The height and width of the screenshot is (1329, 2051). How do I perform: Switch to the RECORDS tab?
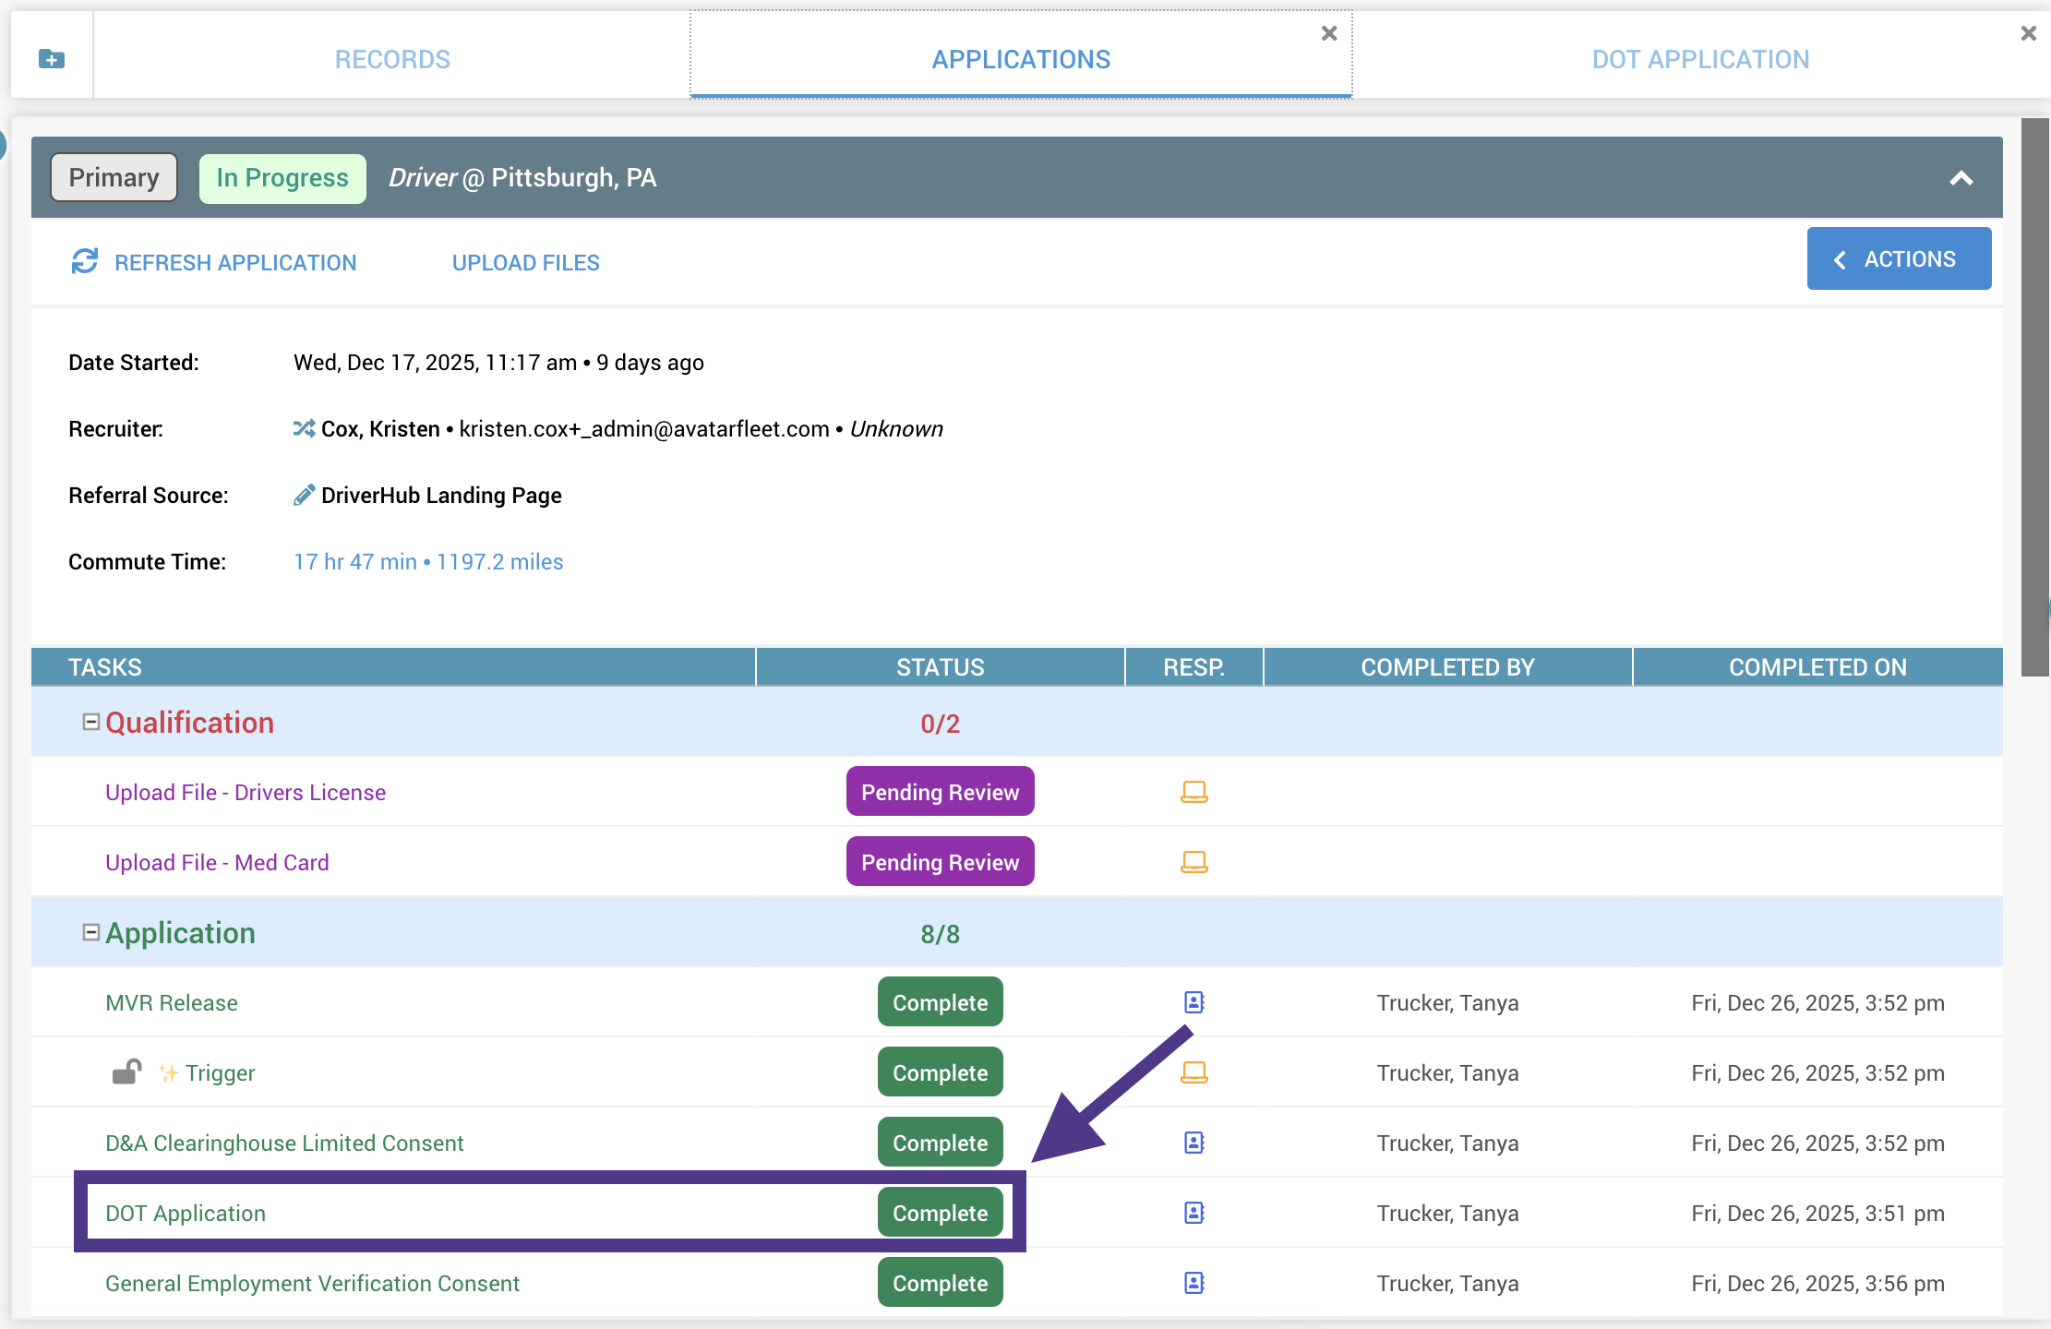tap(392, 59)
